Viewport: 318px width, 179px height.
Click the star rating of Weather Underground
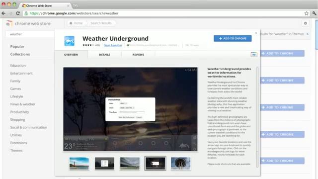pyautogui.click(x=88, y=45)
